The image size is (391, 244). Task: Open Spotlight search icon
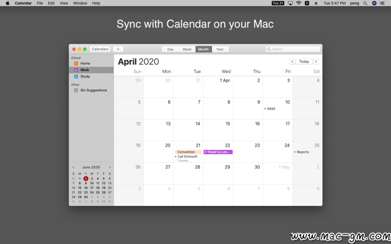[x=365, y=3]
